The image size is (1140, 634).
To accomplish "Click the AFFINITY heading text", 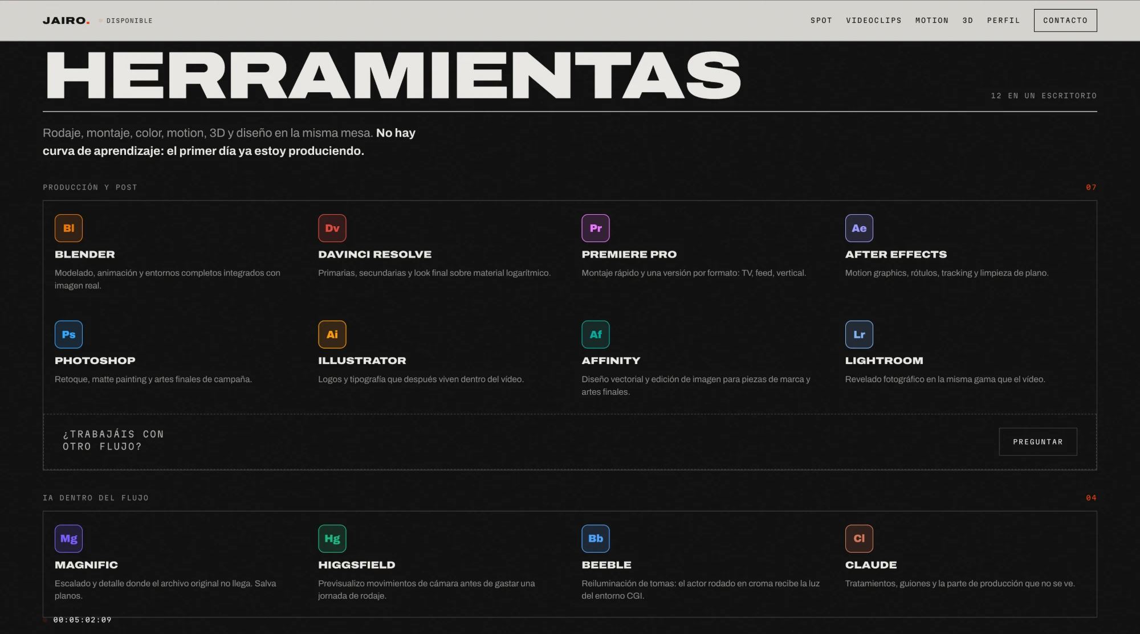I will [x=611, y=361].
